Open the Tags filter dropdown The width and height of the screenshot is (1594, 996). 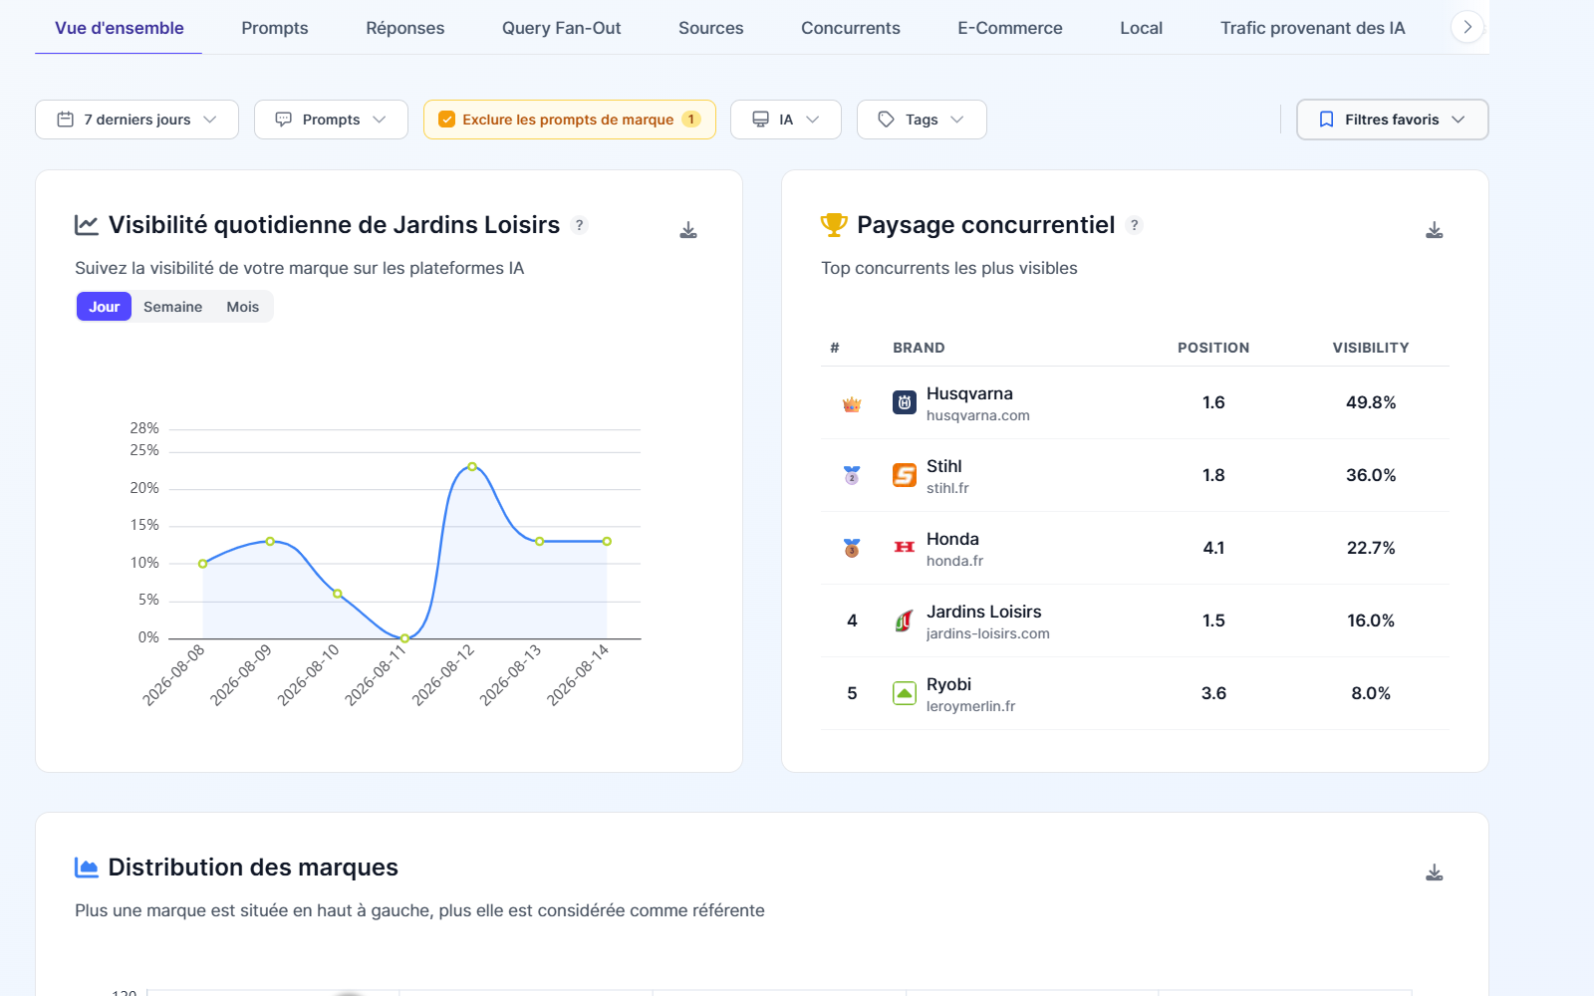click(x=922, y=120)
